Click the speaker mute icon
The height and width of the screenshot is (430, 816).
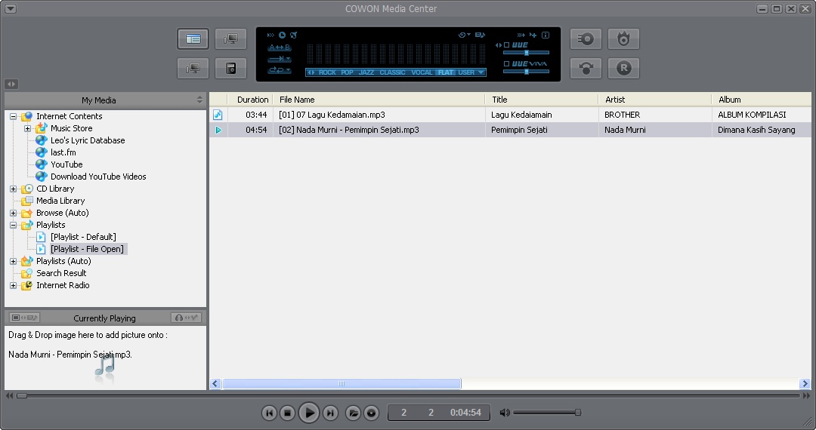(x=504, y=413)
